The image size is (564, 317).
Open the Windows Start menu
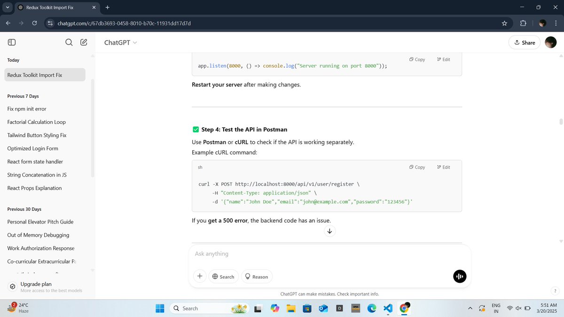(160, 308)
